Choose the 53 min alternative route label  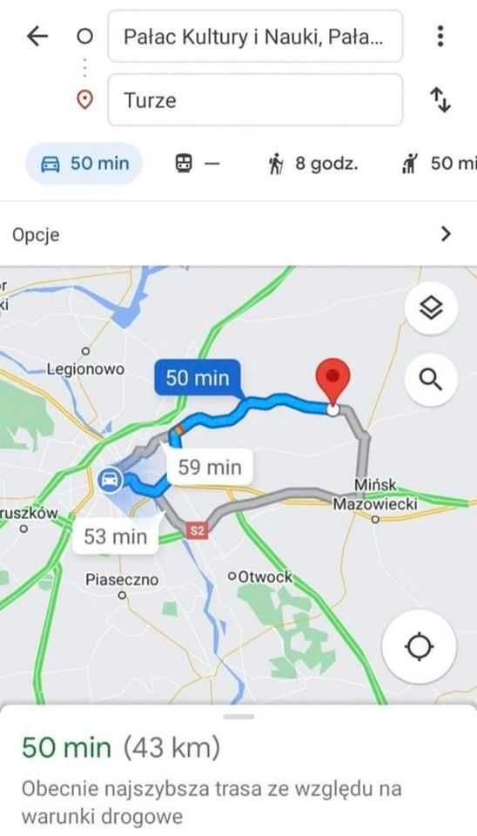115,536
